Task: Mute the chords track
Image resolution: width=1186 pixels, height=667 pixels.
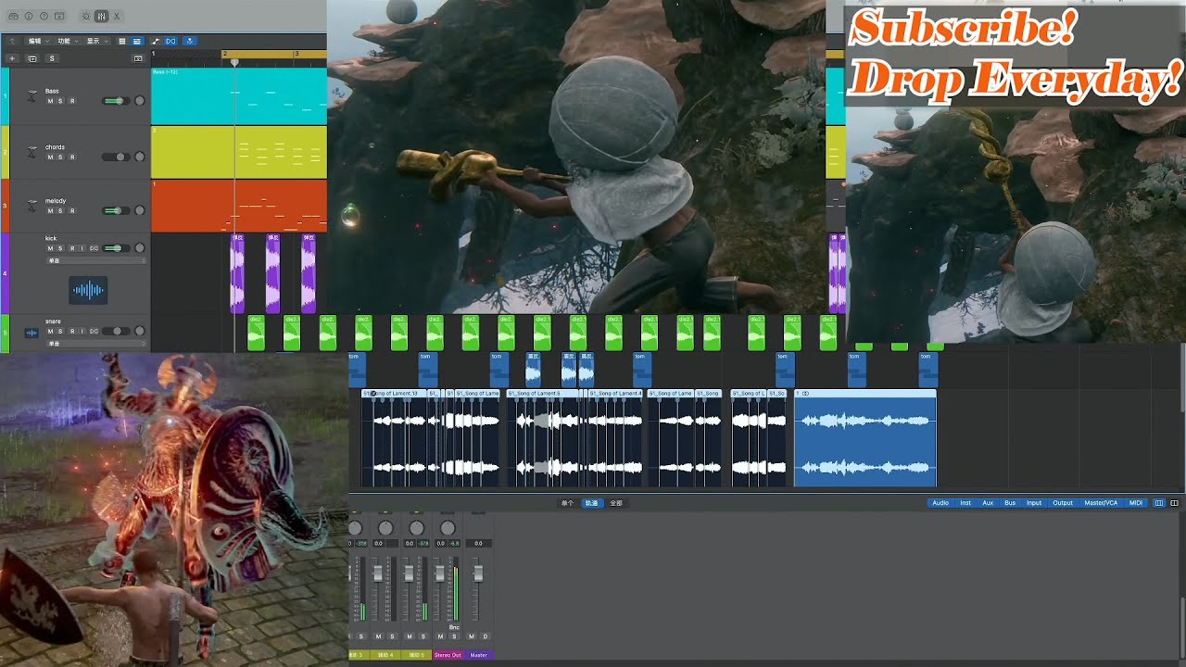Action: [50, 157]
